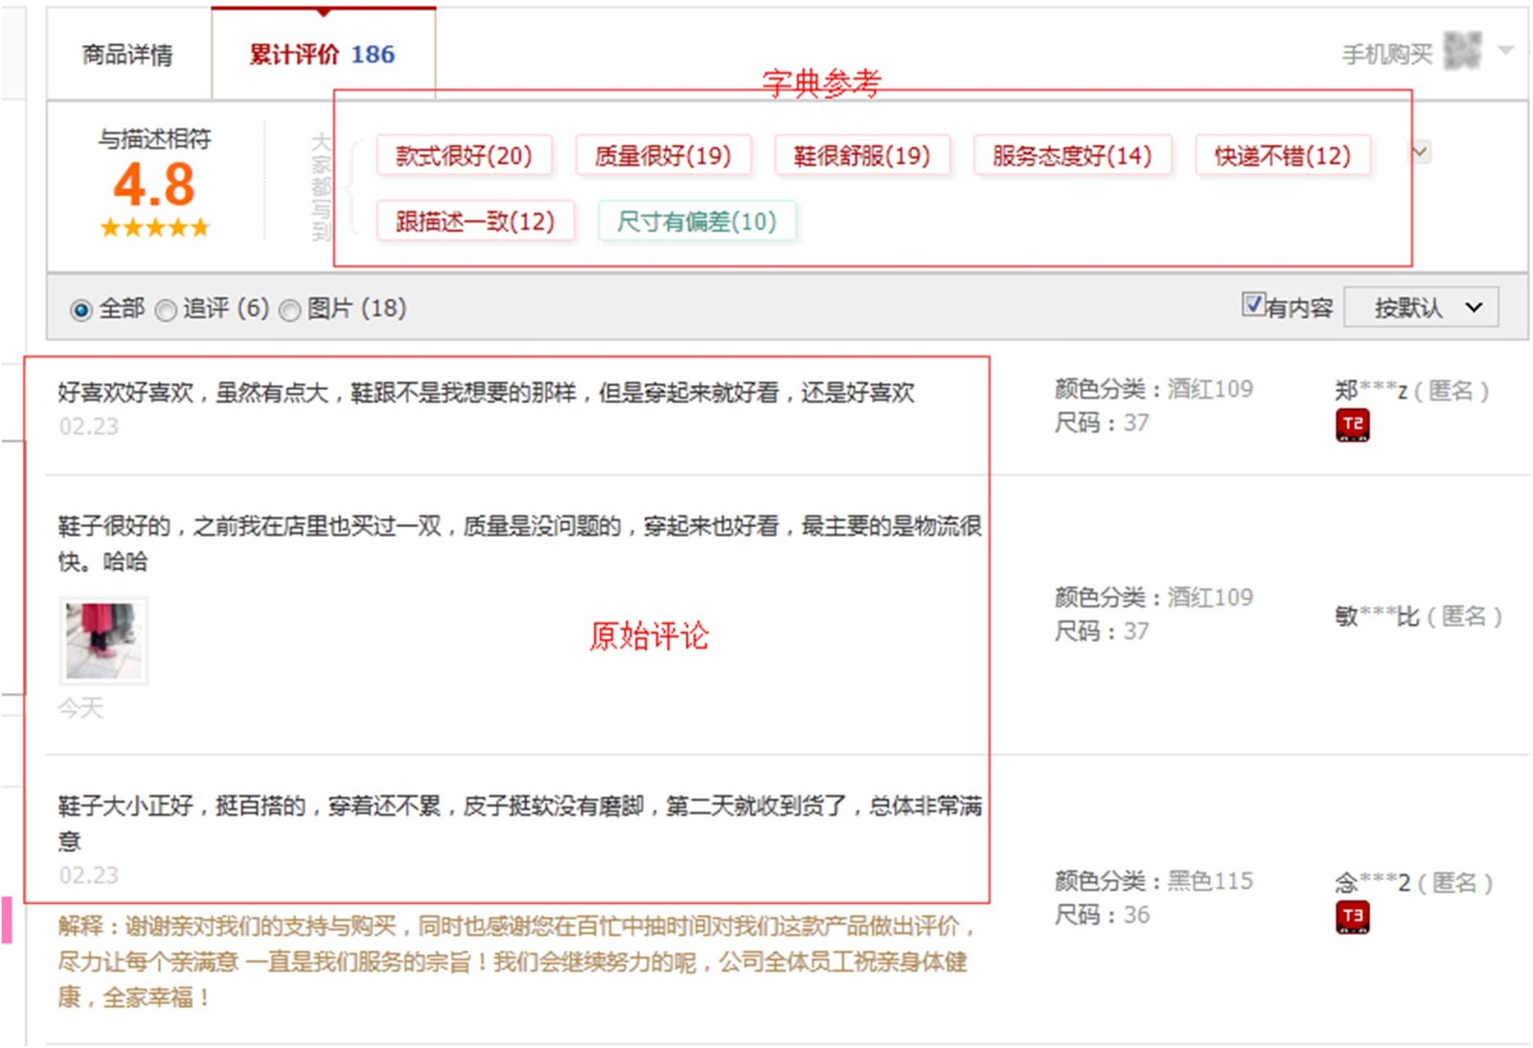Click the QR code icon beside 手机购买
This screenshot has width=1533, height=1048.
pos(1461,51)
